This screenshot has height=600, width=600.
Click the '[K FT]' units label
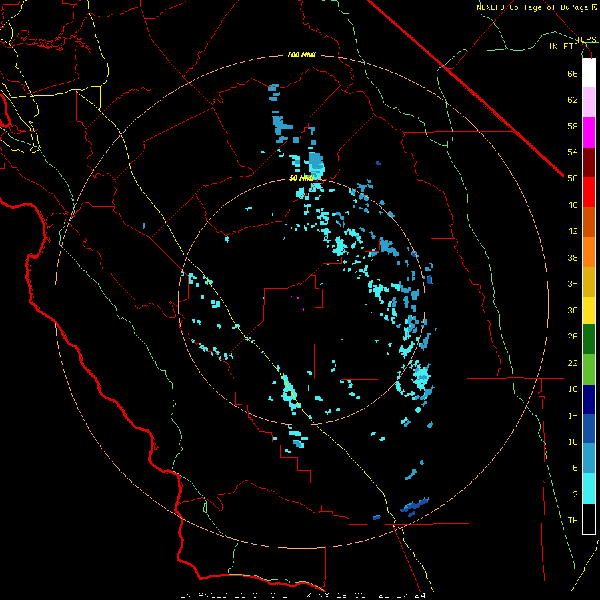tap(564, 46)
